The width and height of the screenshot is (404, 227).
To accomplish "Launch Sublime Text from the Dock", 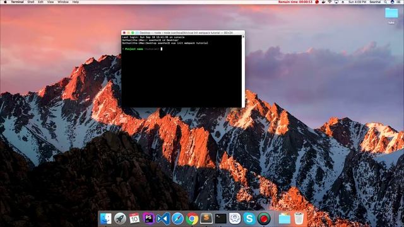I will [206, 219].
